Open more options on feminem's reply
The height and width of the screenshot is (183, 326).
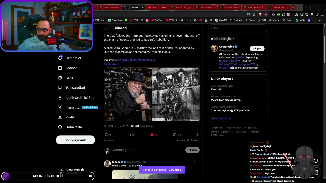click(198, 162)
